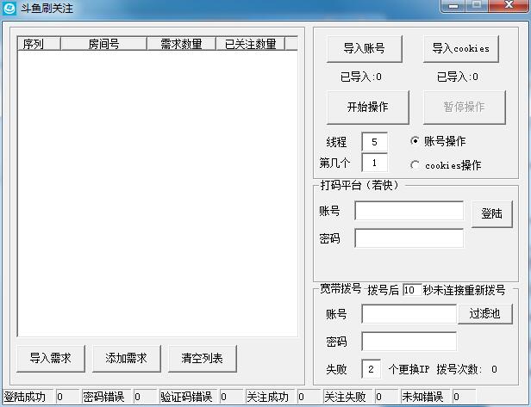The width and height of the screenshot is (531, 407).
Task: Click the 密码错误 count value
Action: [145, 397]
